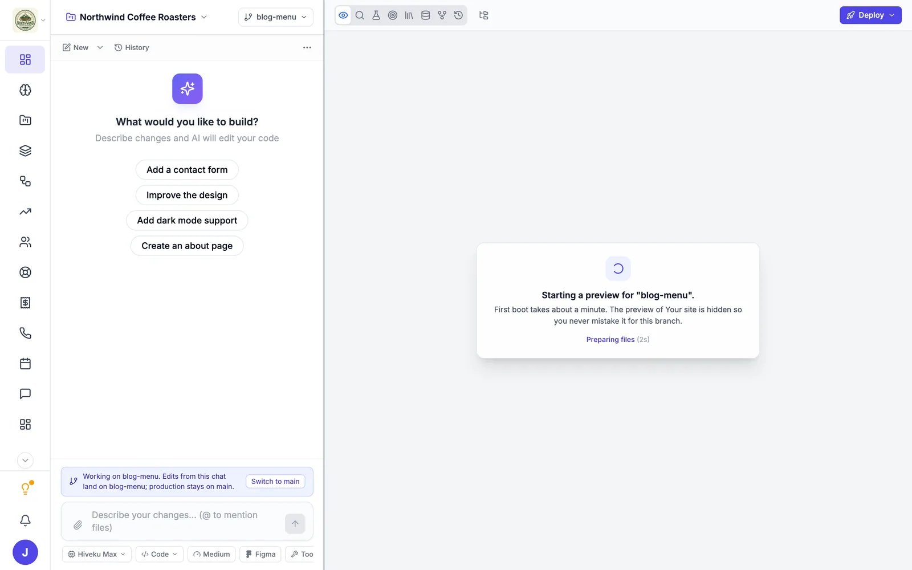The image size is (912, 570).
Task: Expand the workspace switcher chevron beside logo
Action: (43, 21)
